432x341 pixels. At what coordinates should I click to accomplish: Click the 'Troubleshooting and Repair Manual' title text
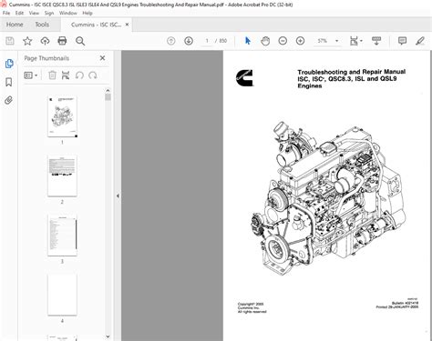(x=352, y=72)
